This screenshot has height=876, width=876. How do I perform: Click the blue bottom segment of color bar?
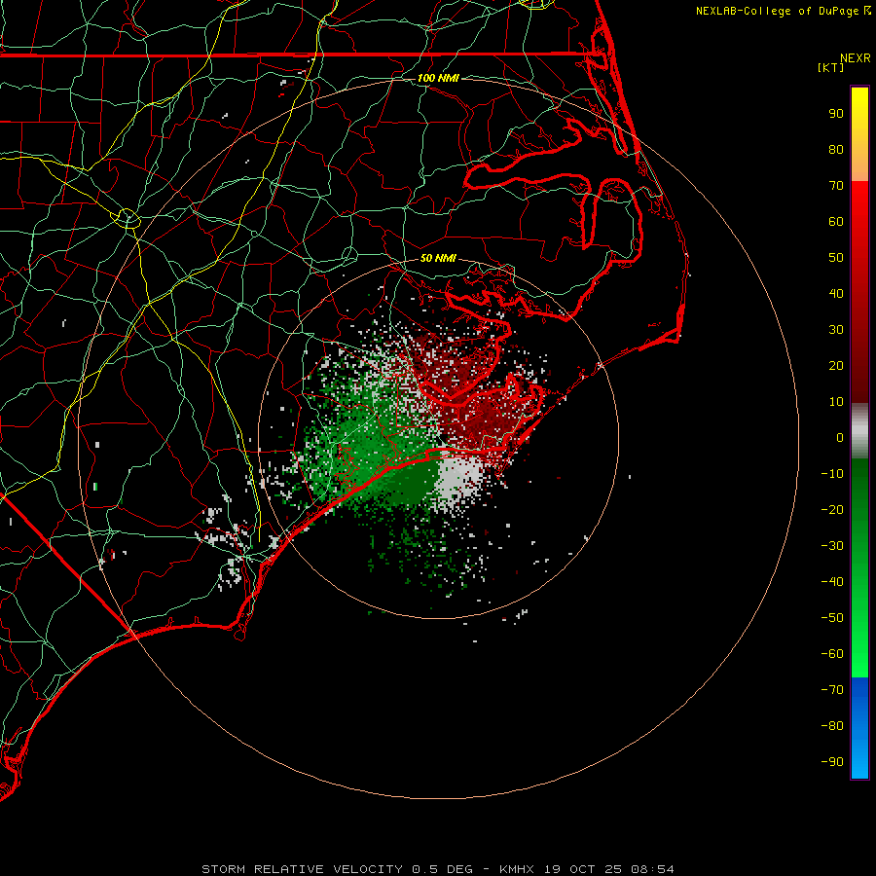coord(859,728)
